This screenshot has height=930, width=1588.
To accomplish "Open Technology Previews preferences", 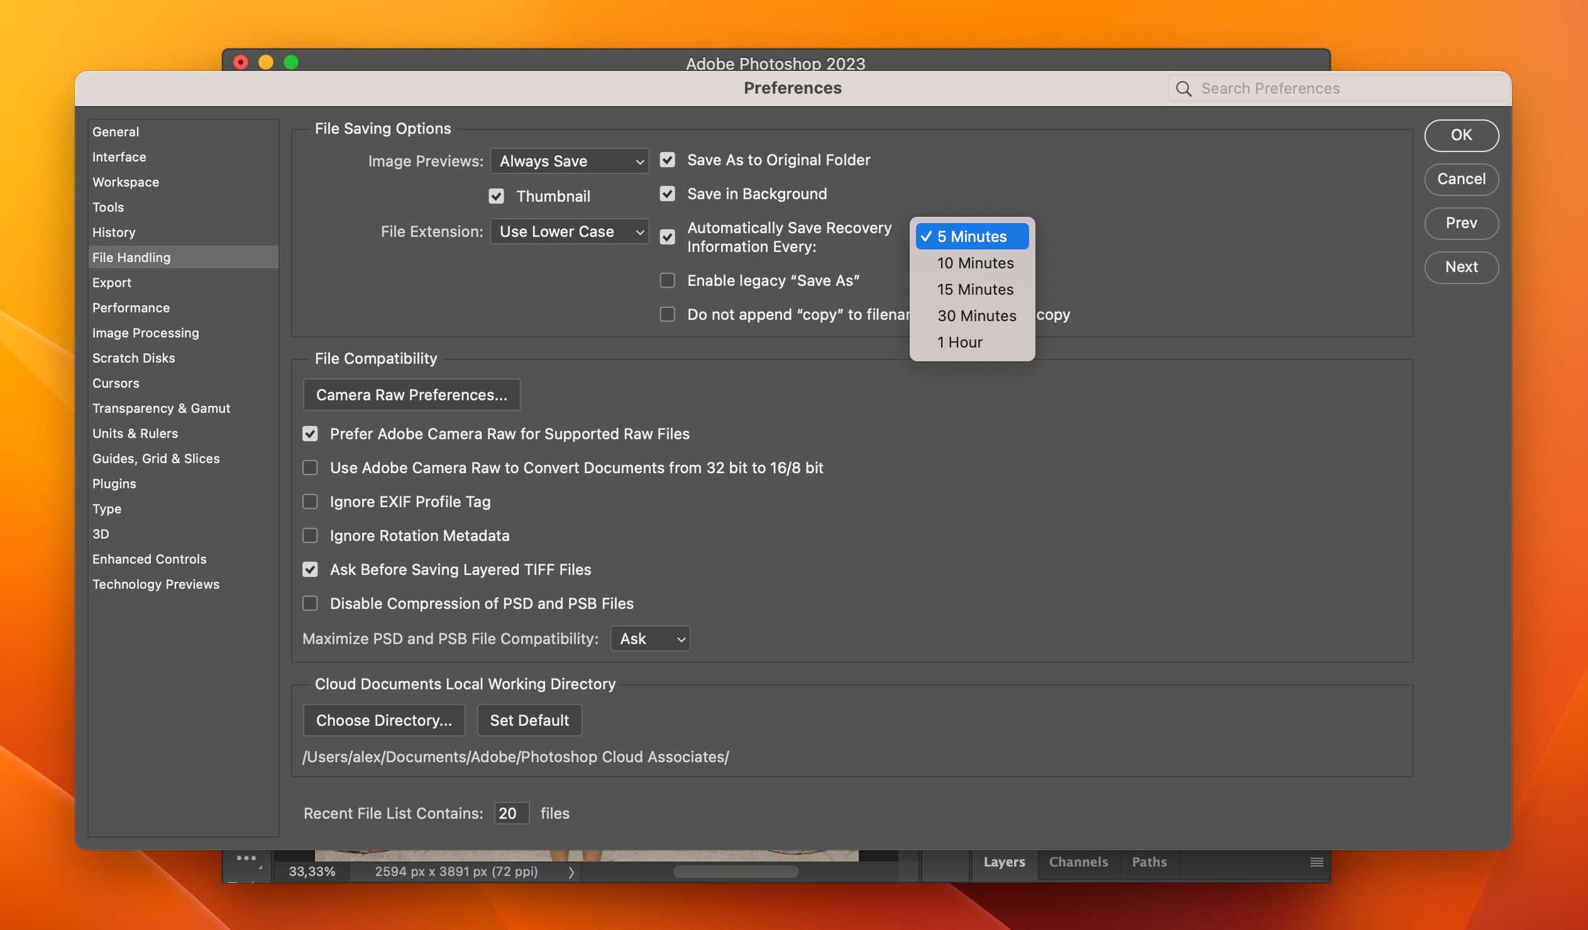I will tap(183, 586).
